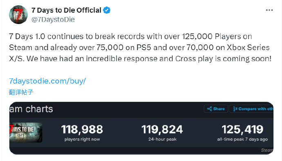Click the "all-time peak 7 days ago" label
The width and height of the screenshot is (282, 161).
coord(242,139)
